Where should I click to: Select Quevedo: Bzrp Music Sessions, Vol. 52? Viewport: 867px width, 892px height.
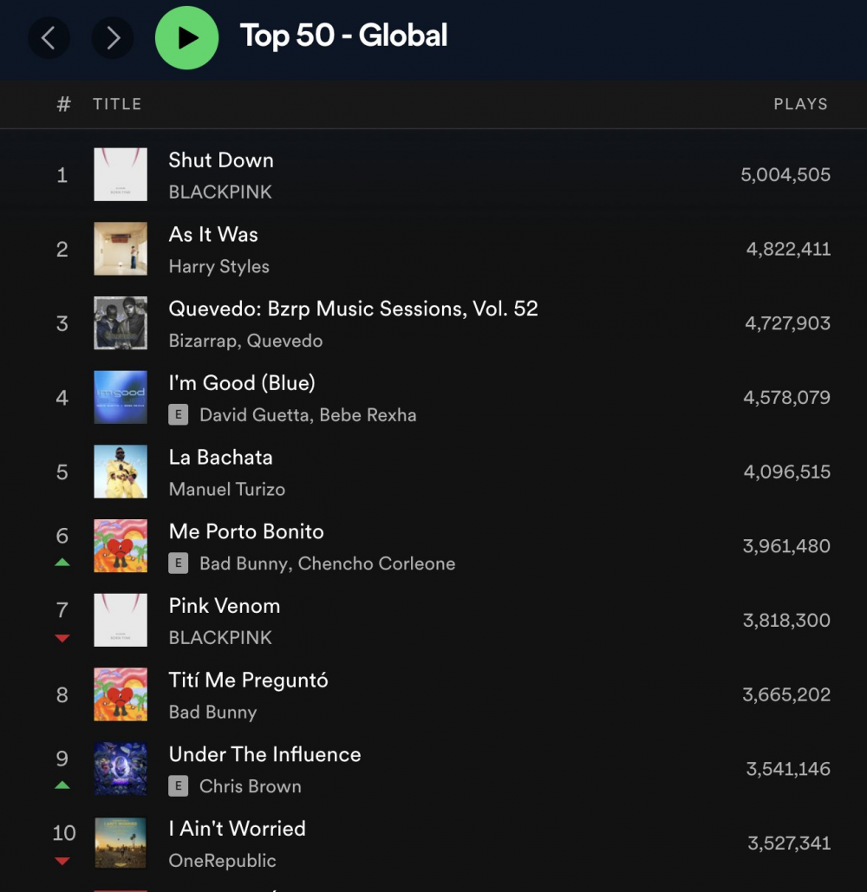[353, 309]
